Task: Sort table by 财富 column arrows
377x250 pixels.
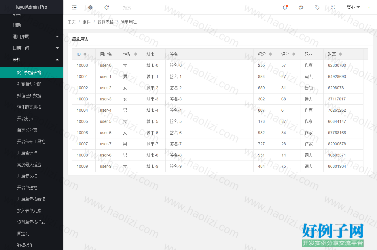Action: coord(340,54)
